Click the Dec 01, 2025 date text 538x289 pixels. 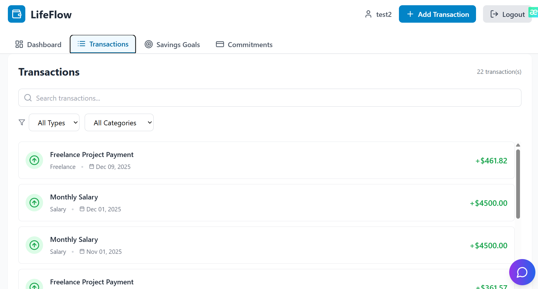pos(104,209)
